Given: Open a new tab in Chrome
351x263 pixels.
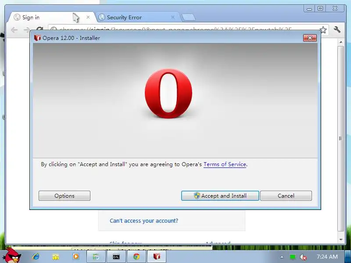Looking at the screenshot, I should coord(189,17).
